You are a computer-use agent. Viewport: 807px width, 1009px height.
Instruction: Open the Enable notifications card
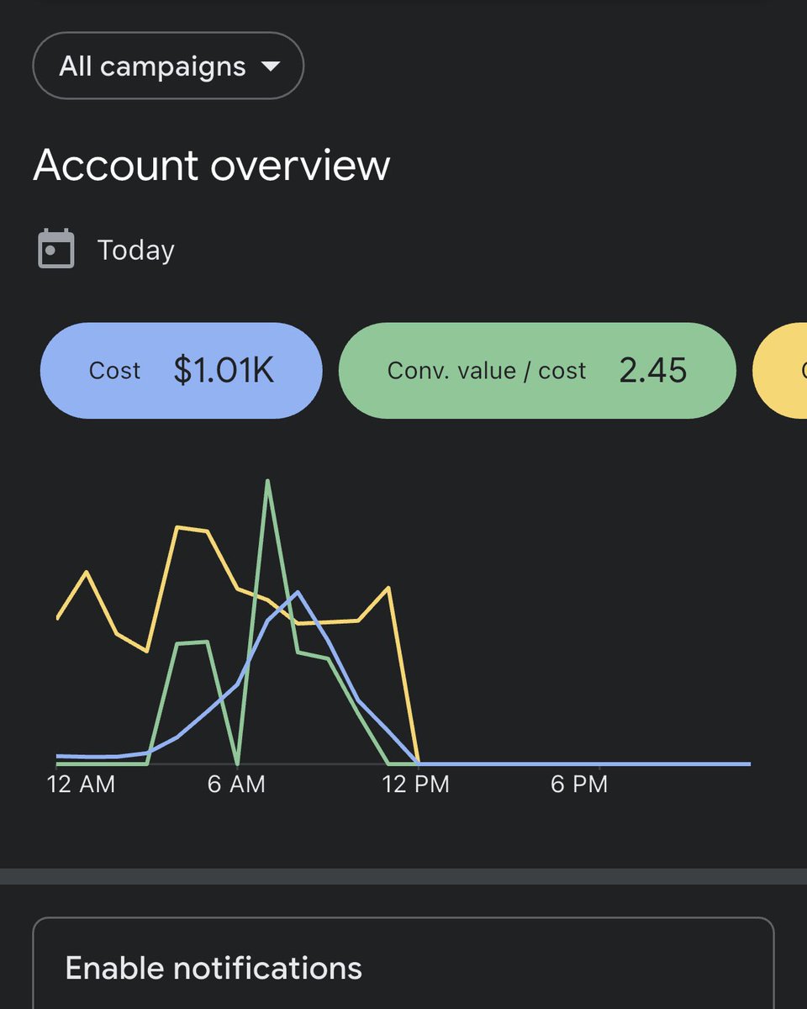point(403,964)
